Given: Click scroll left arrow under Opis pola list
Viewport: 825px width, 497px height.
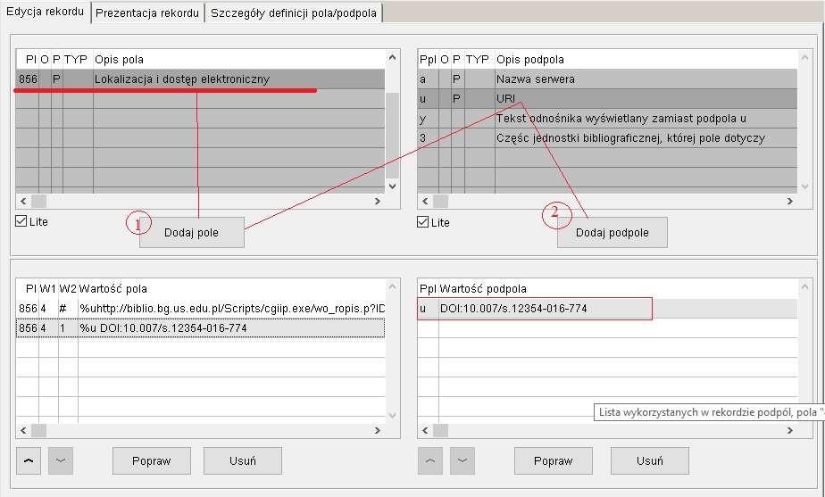Looking at the screenshot, I should pyautogui.click(x=23, y=201).
